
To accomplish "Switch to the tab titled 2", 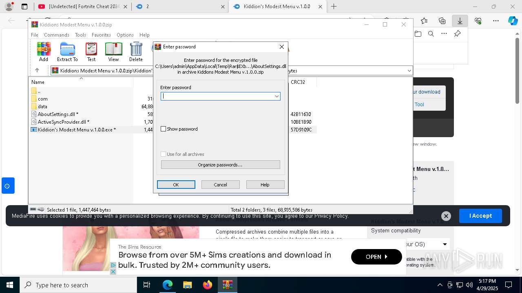I will pyautogui.click(x=181, y=7).
